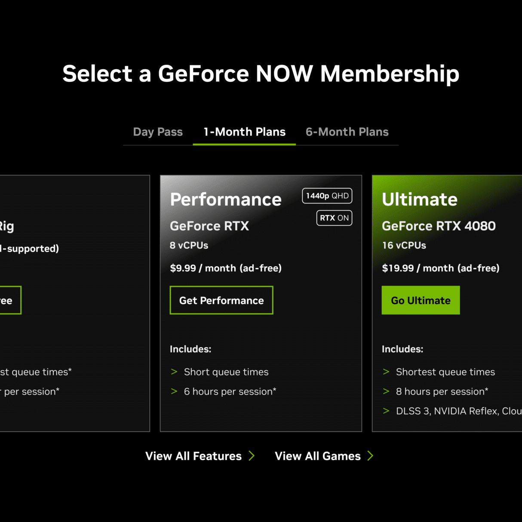
Task: Click the chevron next to Short queue times
Action: pos(174,372)
